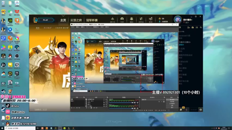Open the OBS Edit menu
232x130 pixels.
click(77, 27)
